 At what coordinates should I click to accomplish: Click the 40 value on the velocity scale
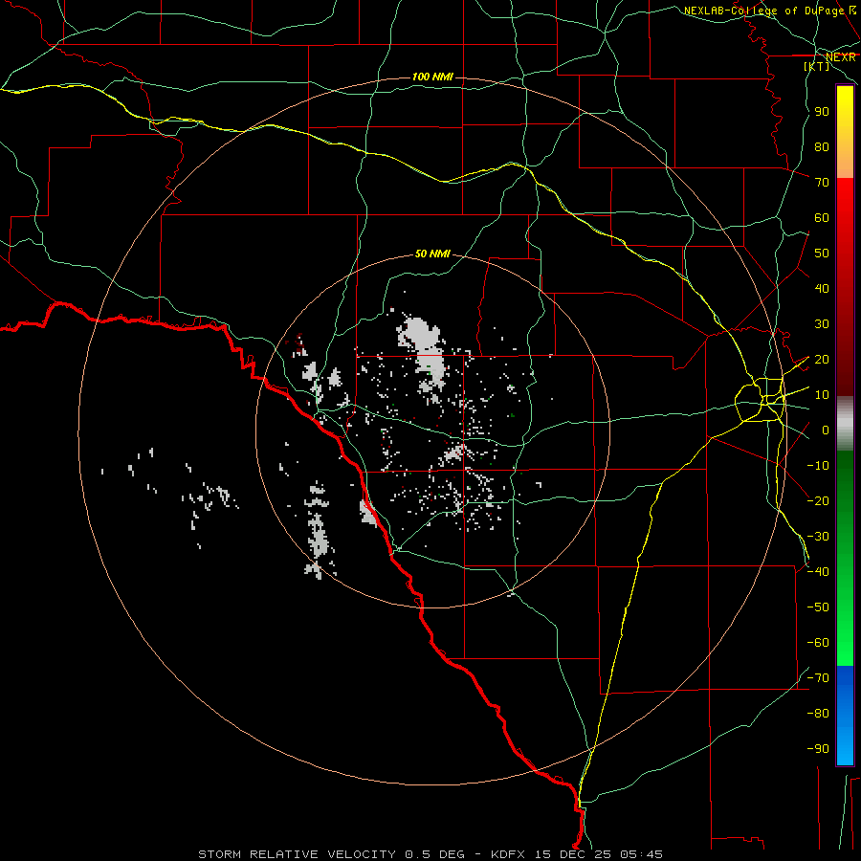[822, 288]
